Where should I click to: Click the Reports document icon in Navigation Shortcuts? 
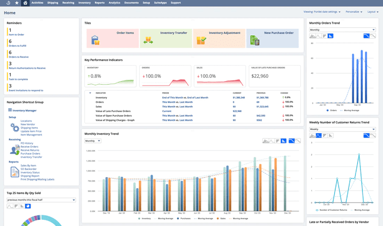[15, 172]
